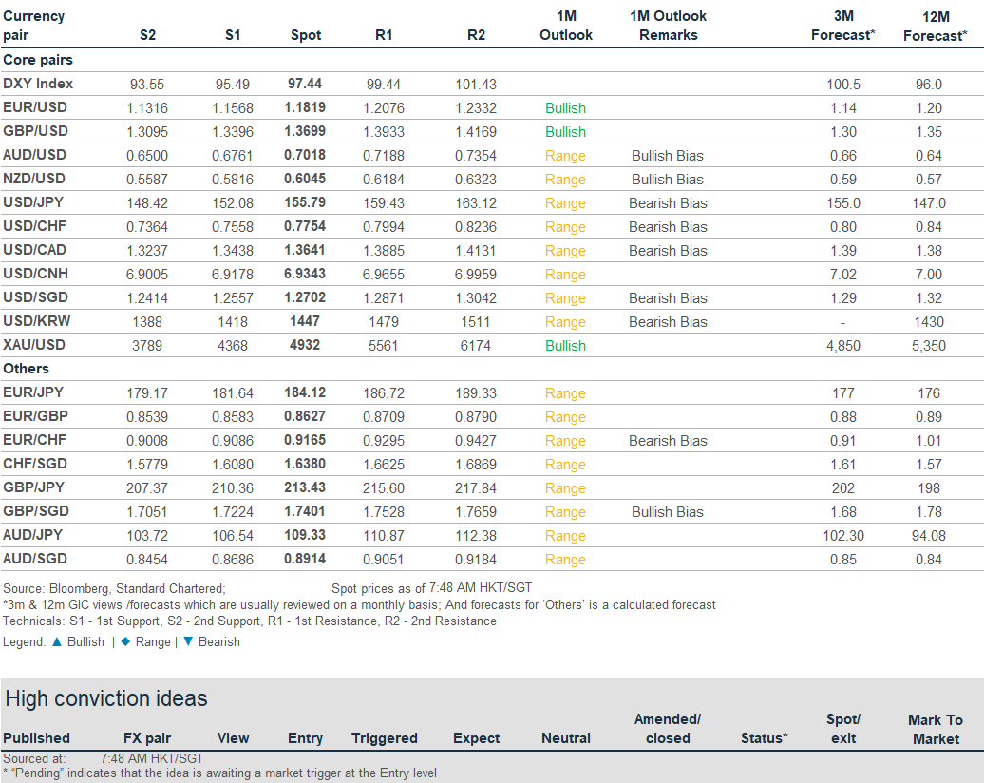Viewport: 984px width, 783px height.
Task: Select Bullish Bias remark for GBP/SGD
Action: pos(668,512)
